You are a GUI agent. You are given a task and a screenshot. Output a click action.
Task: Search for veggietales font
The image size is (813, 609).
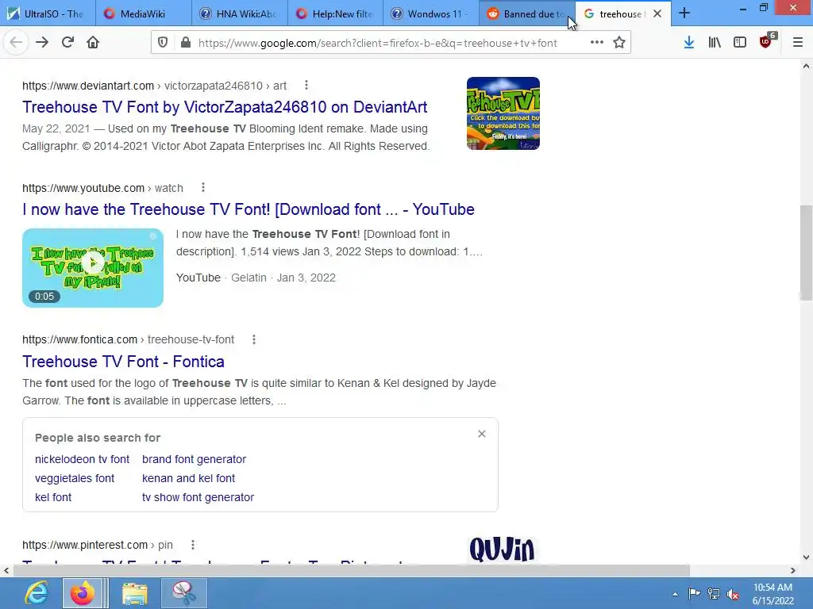click(x=75, y=478)
